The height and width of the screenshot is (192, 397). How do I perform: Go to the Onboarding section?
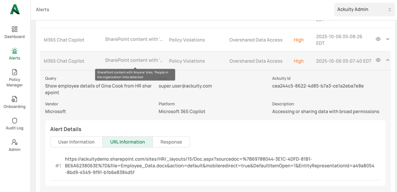tap(15, 99)
